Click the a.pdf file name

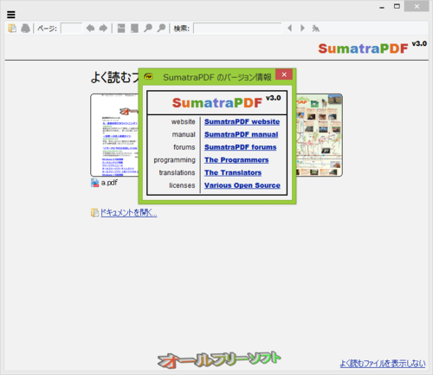[109, 183]
